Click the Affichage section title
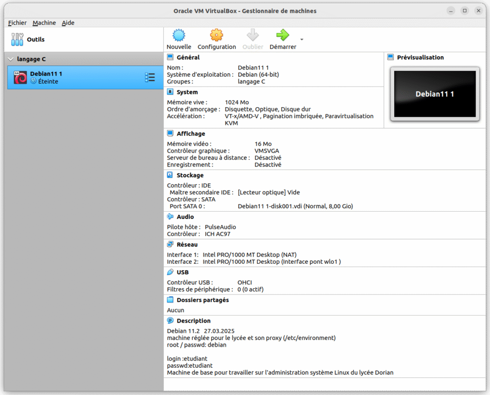 pos(190,134)
